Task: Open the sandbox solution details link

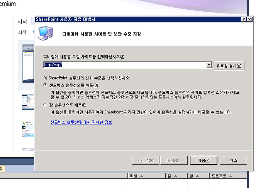Action: tap(81, 122)
